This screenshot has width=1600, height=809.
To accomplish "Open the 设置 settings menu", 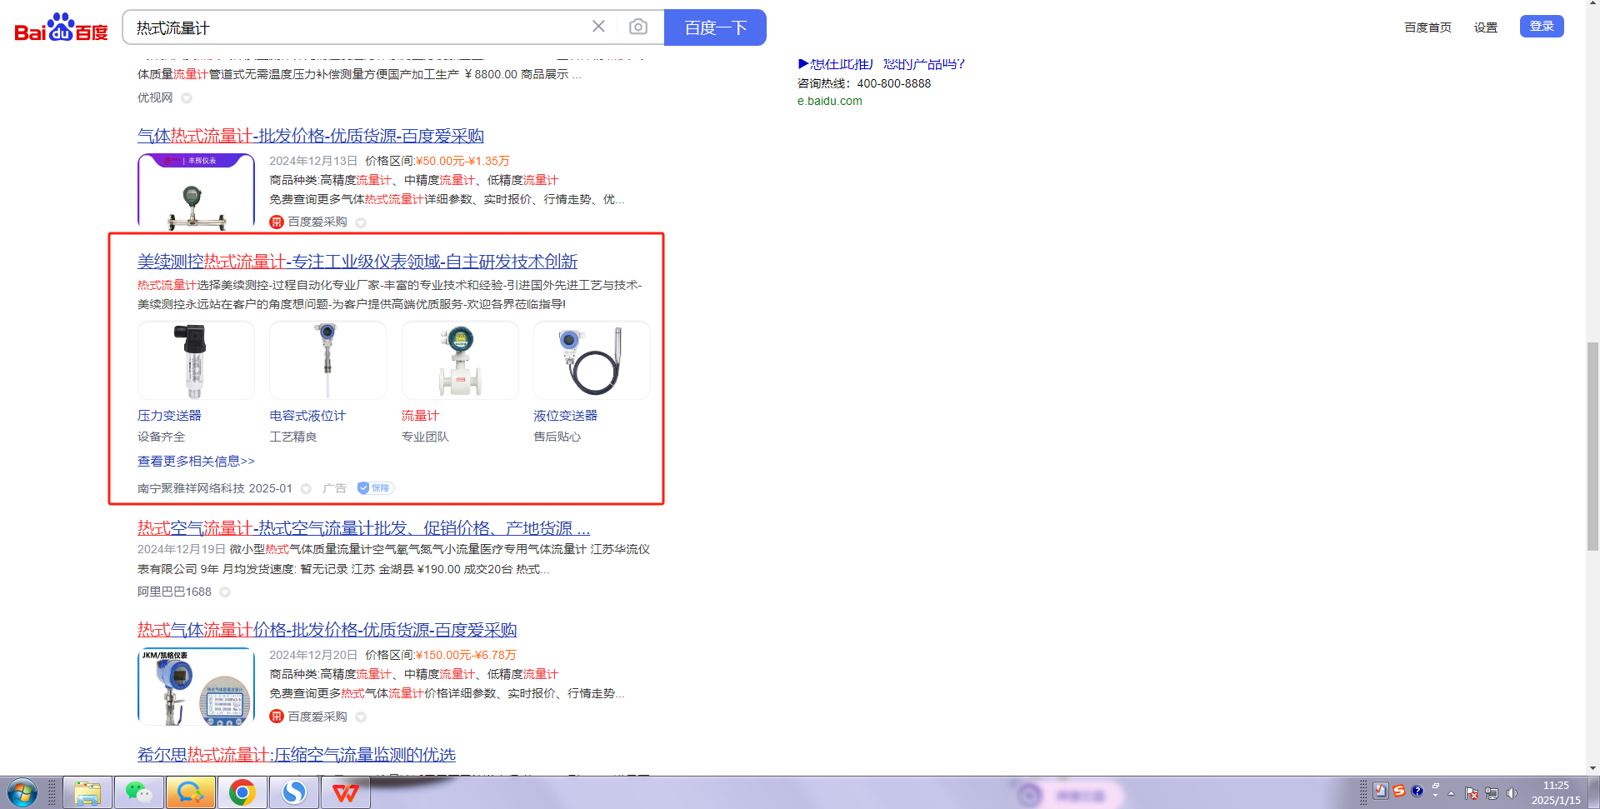I will point(1486,27).
